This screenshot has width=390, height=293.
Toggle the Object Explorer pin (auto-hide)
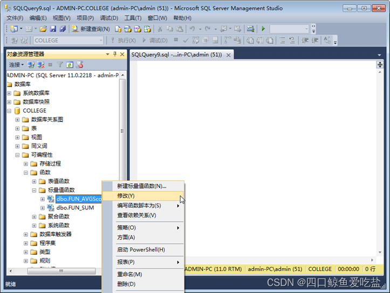tap(115, 54)
